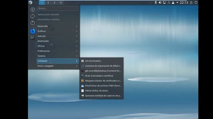Click the display monitor tray icon

(x=164, y=2)
